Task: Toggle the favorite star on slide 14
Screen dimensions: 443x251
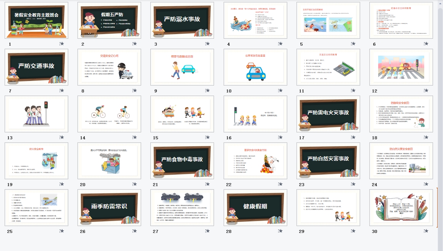Action: [x=134, y=137]
